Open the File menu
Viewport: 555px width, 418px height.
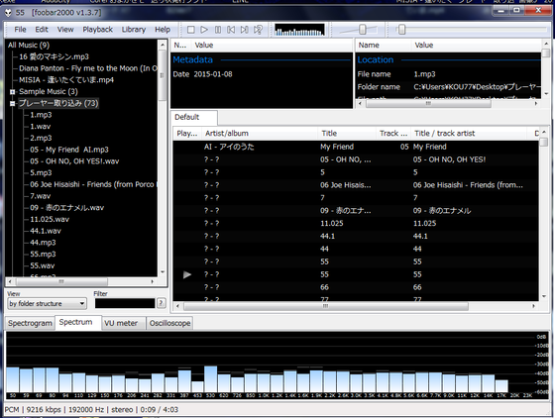point(20,30)
